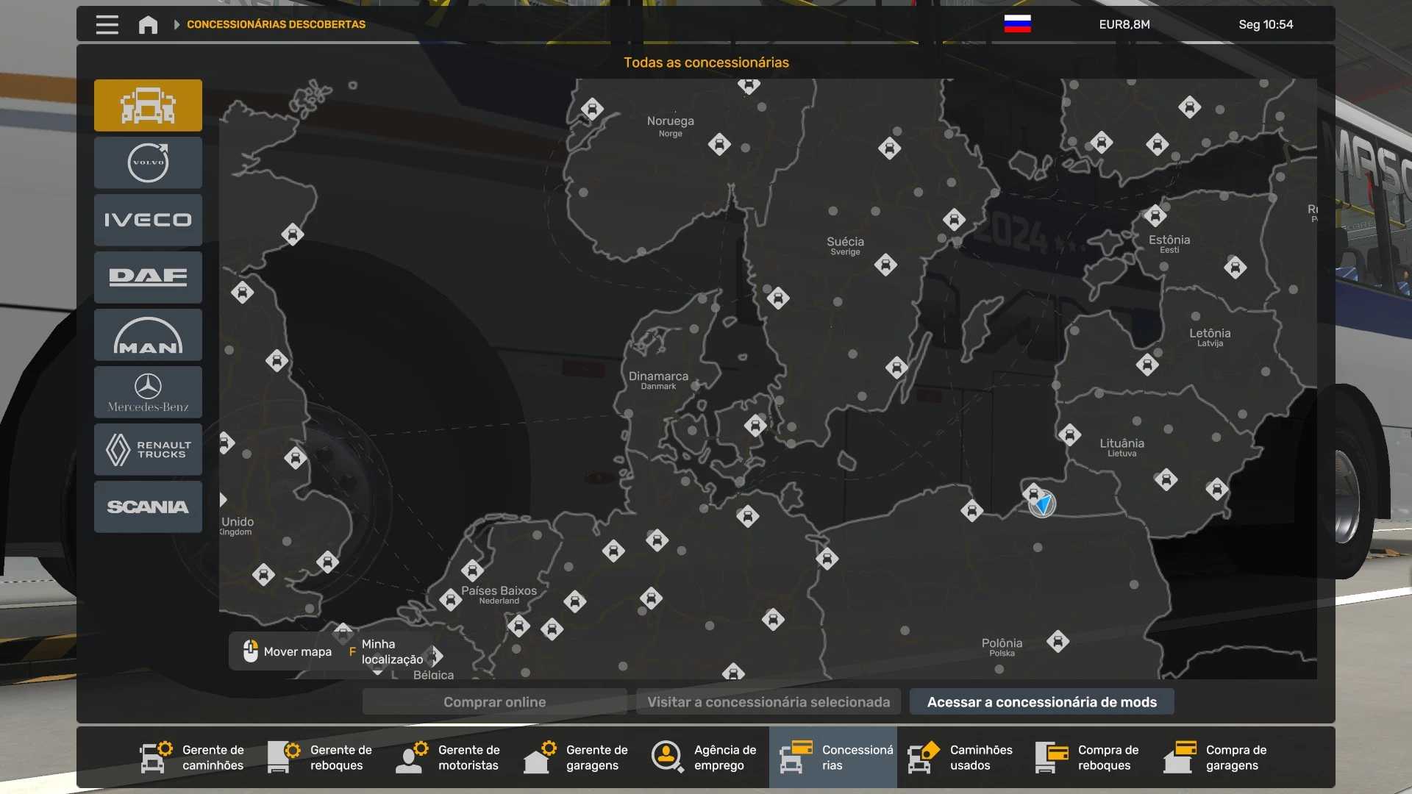Filter dealerships by Renault Trucks brand
This screenshot has width=1412, height=794.
[x=148, y=449]
